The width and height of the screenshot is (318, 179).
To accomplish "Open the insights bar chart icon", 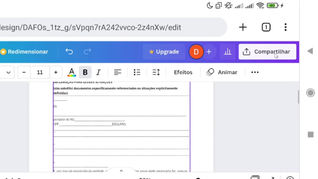I will [x=228, y=52].
